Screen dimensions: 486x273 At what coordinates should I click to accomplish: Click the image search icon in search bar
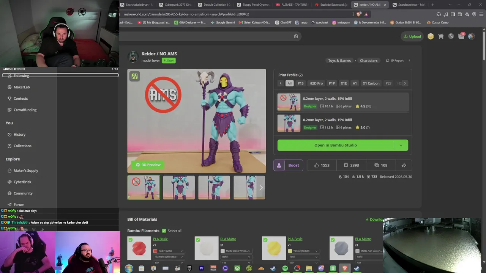pos(296,36)
